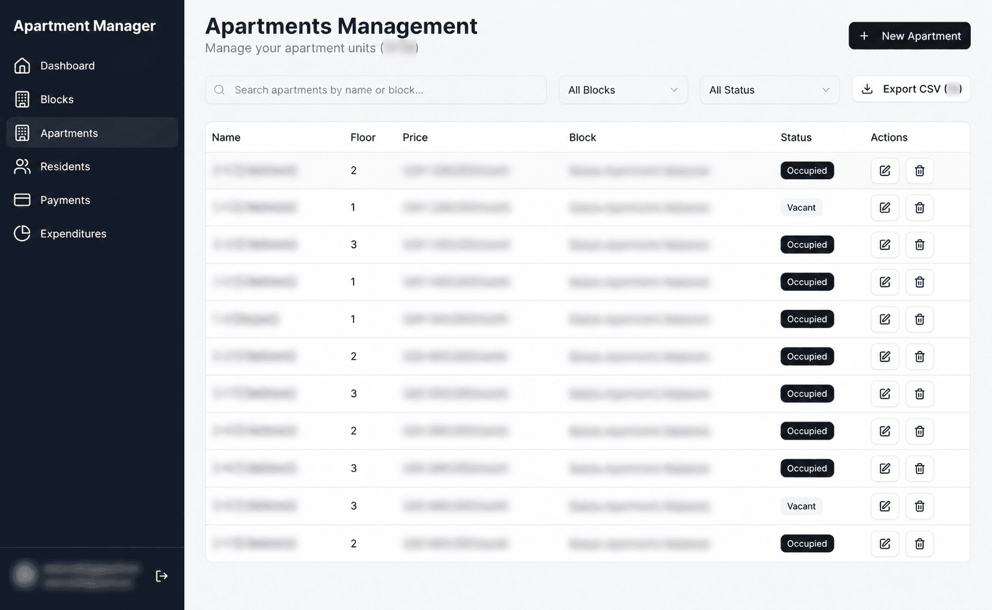Click the Name column header

[x=226, y=138]
